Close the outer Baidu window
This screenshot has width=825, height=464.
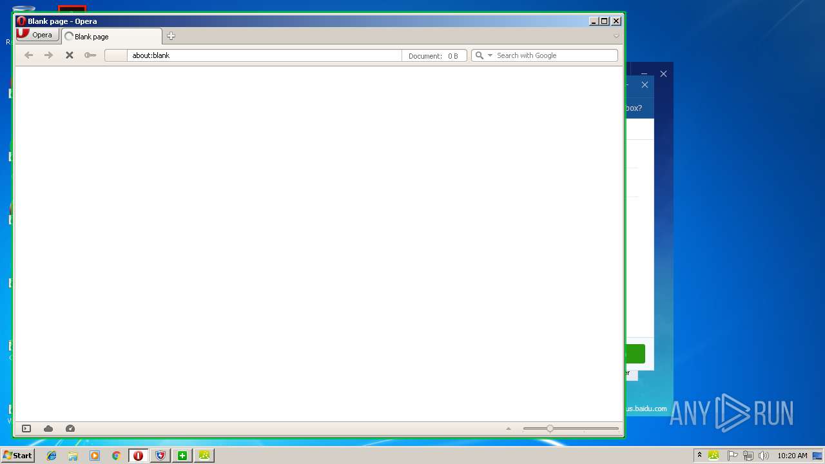(x=663, y=73)
